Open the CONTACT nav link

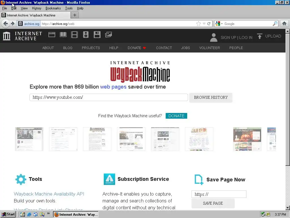[x=164, y=48]
